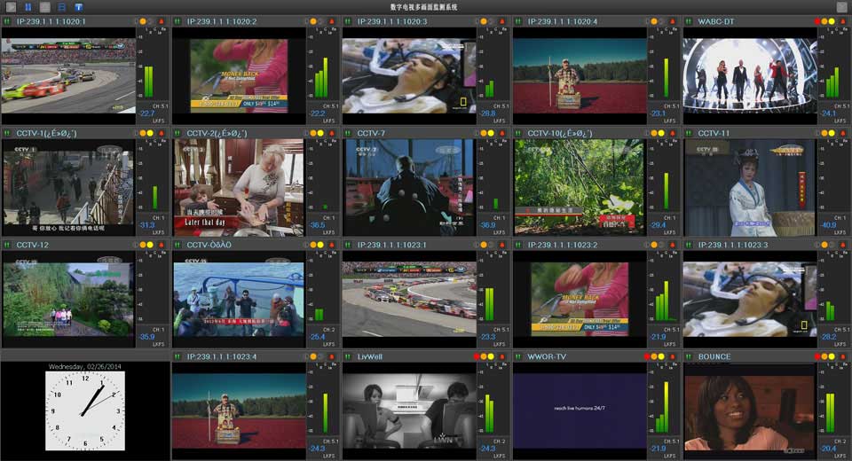Click the -22.7 LKFS loudness readout
This screenshot has height=461, width=852.
[x=146, y=113]
